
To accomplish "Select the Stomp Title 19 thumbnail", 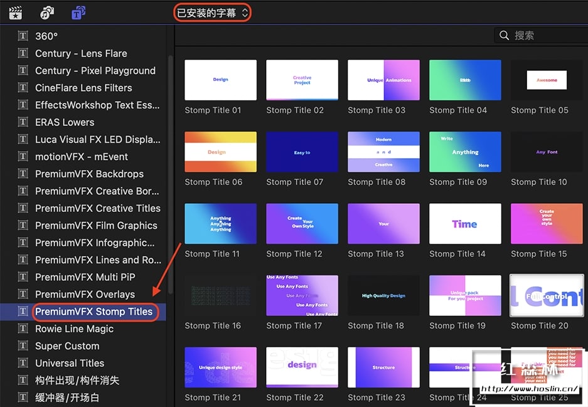I will pyautogui.click(x=465, y=296).
